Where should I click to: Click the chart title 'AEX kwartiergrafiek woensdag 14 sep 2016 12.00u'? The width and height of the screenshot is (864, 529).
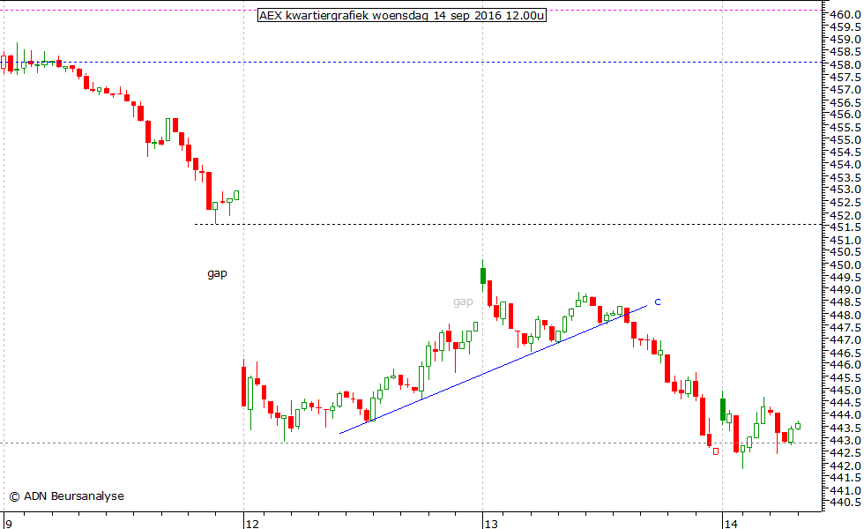(x=402, y=16)
